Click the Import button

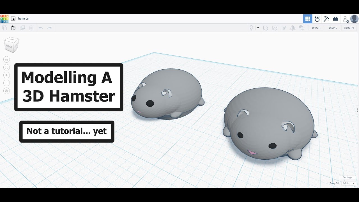(x=316, y=28)
